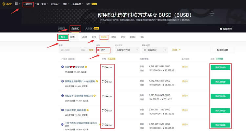Click avatar of advertiser with 2321 trades
Image resolution: width=246 pixels, height=132 pixels.
(x=62, y=96)
